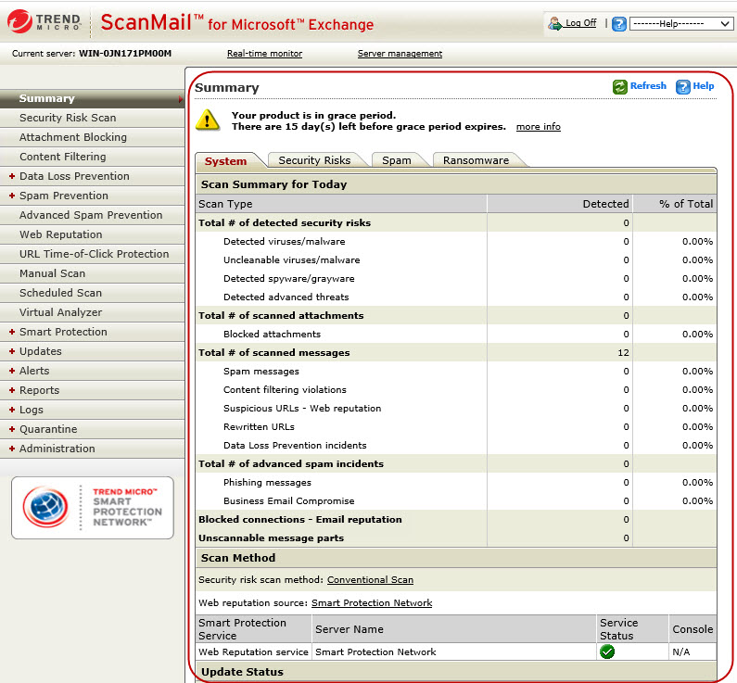The image size is (737, 683).
Task: Click the Log Off user icon
Action: [x=556, y=23]
